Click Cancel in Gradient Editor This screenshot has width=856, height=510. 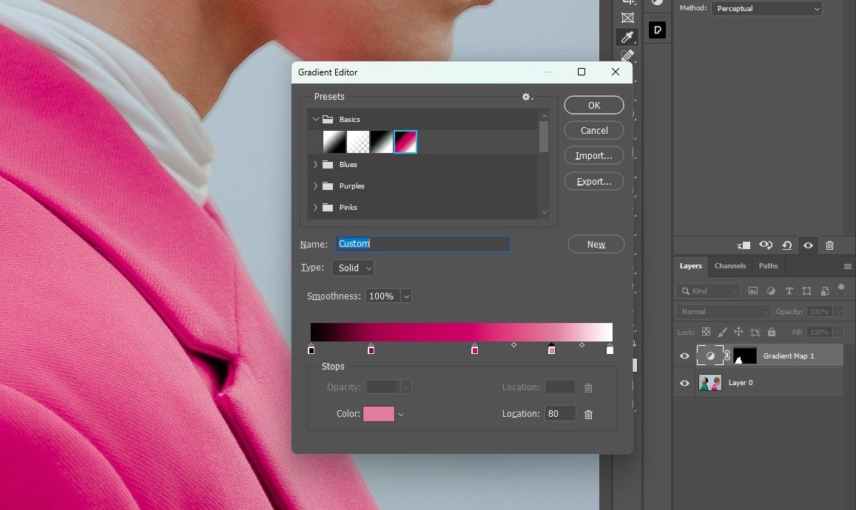pos(594,130)
